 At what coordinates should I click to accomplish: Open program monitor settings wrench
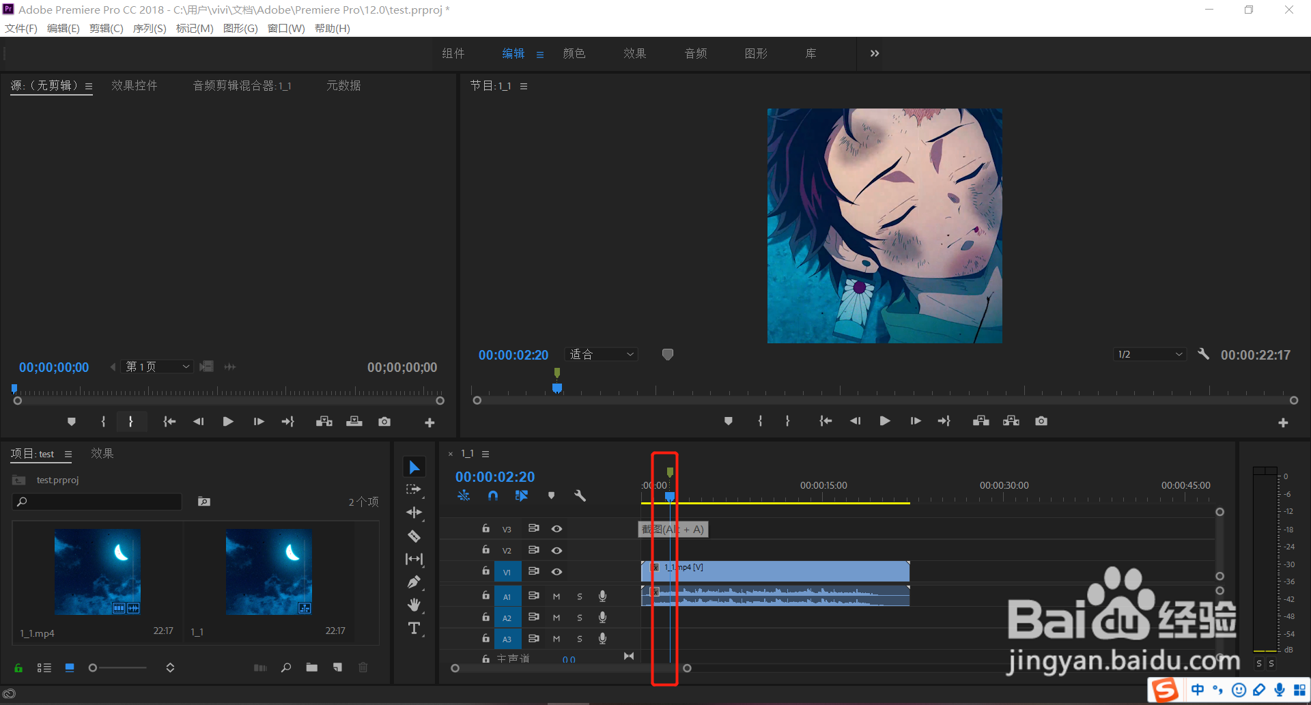coord(1203,354)
